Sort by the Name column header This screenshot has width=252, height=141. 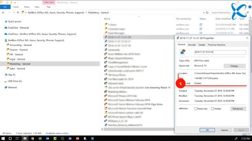point(107,19)
